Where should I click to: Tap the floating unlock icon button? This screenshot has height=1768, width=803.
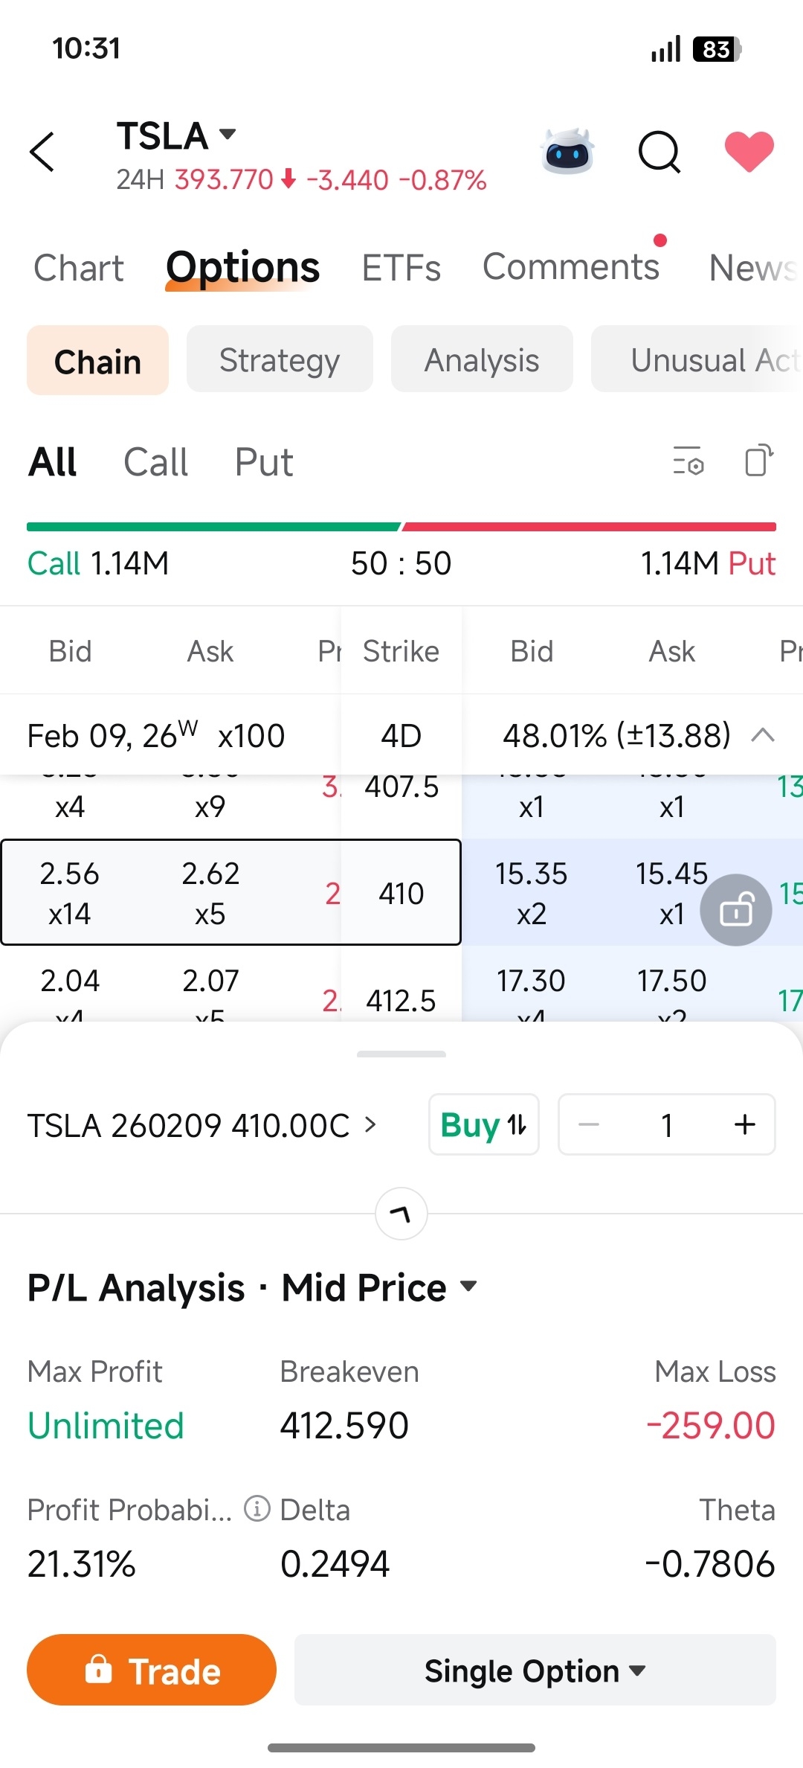[736, 909]
